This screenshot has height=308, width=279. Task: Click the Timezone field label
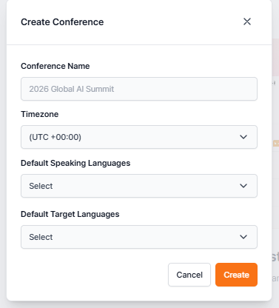point(40,114)
